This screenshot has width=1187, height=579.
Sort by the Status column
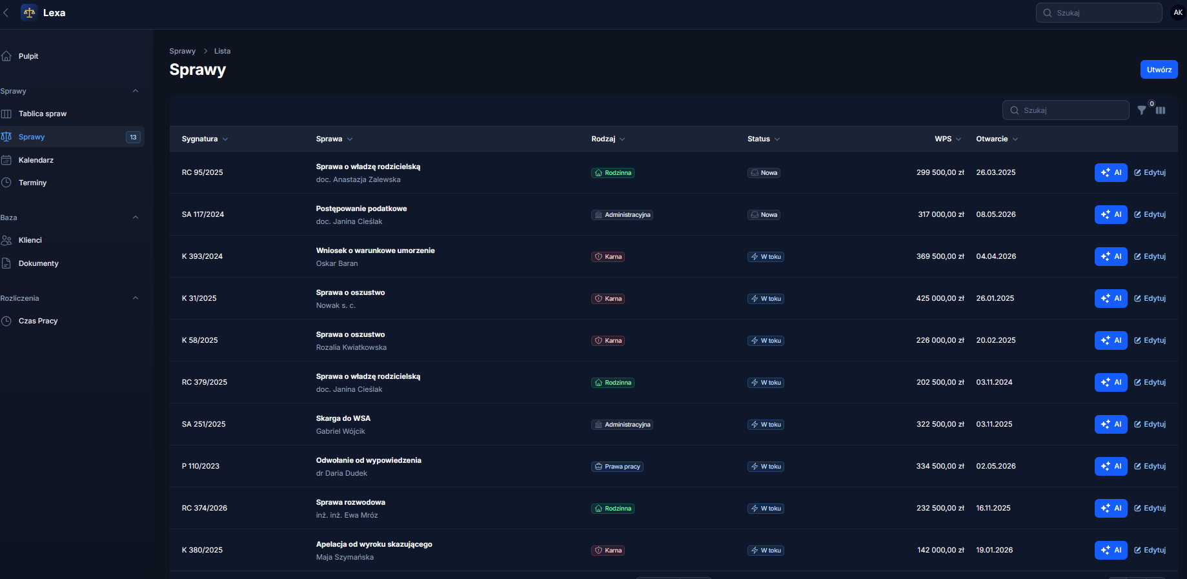pyautogui.click(x=764, y=139)
